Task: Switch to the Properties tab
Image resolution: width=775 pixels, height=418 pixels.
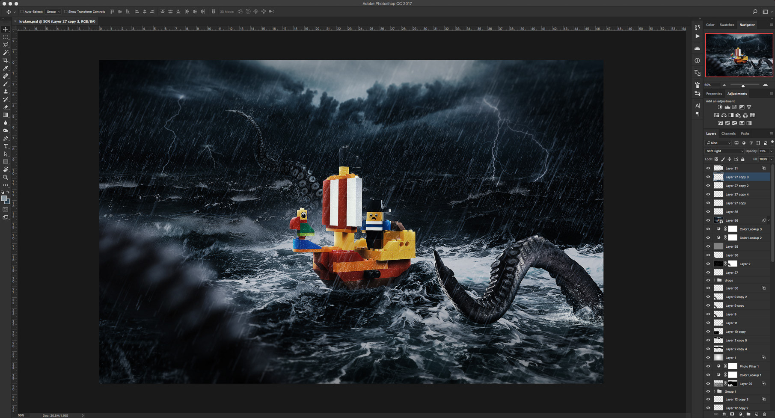Action: (x=714, y=94)
